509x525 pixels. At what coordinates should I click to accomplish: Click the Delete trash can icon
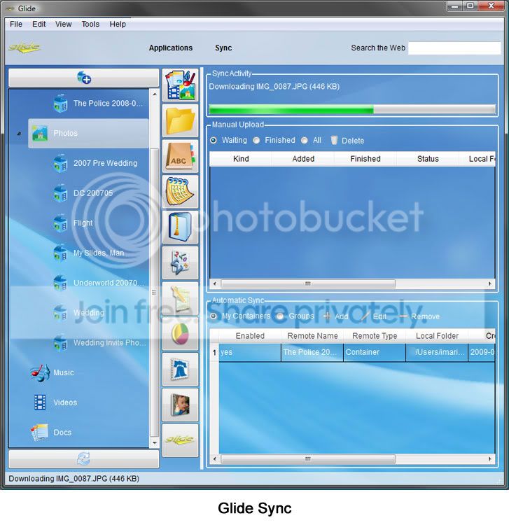tap(334, 140)
